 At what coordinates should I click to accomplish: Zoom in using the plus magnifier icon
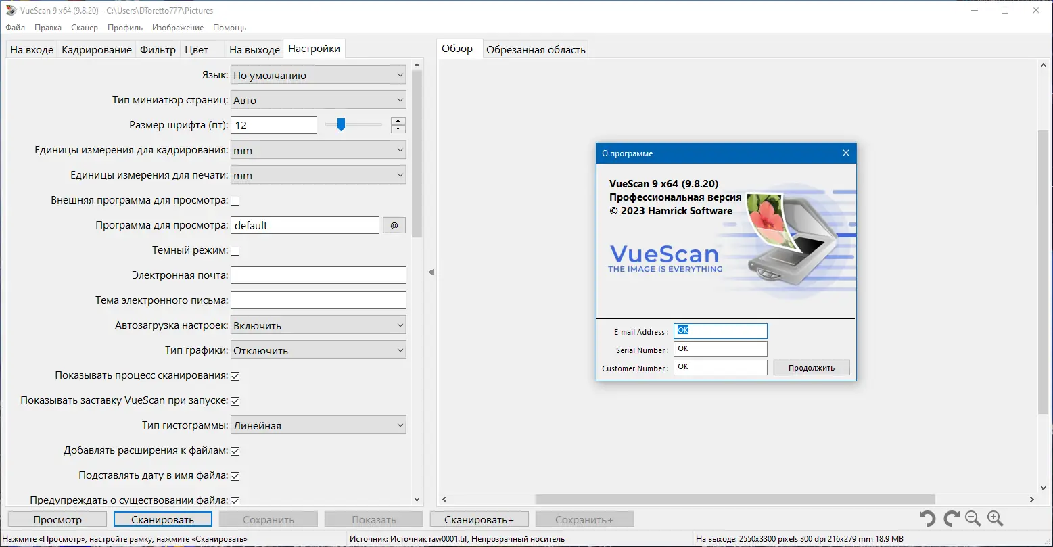[x=995, y=519]
